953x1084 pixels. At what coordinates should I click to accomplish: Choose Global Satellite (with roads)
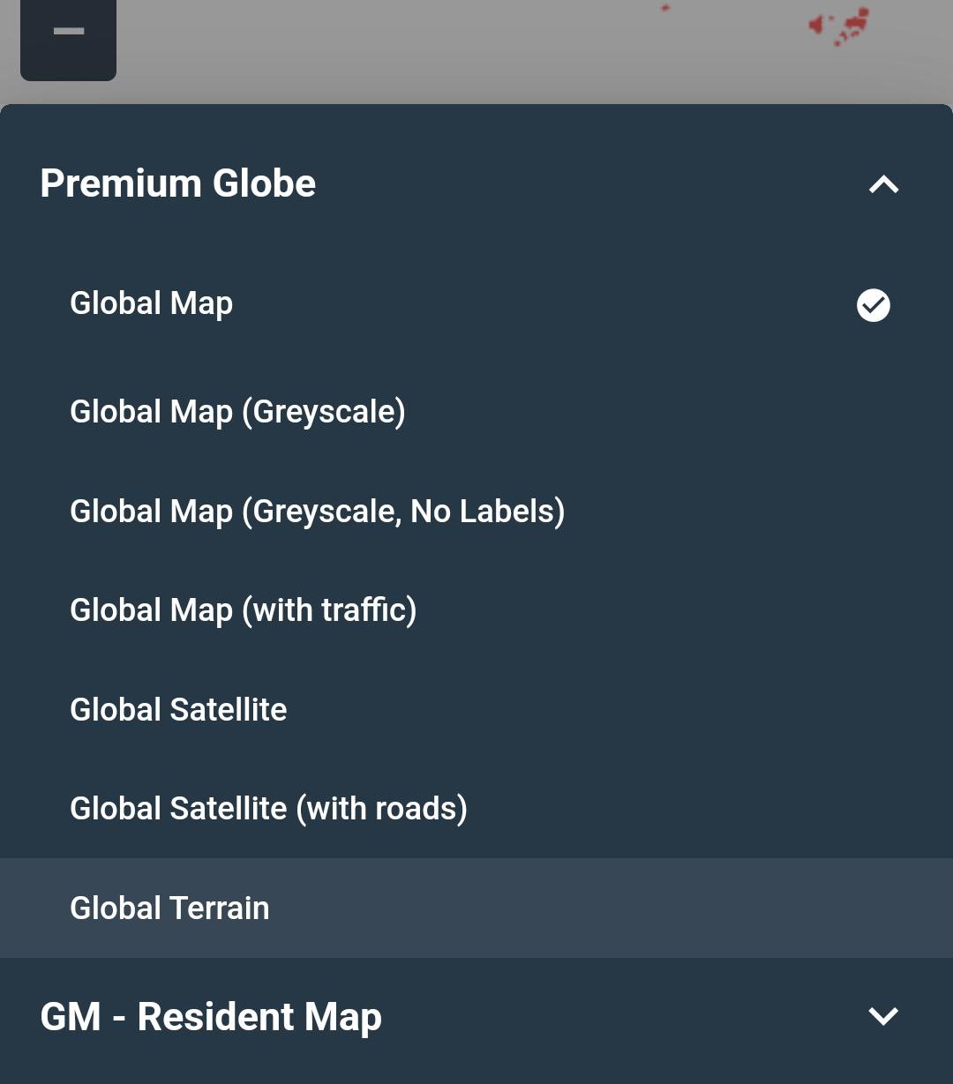(476, 809)
